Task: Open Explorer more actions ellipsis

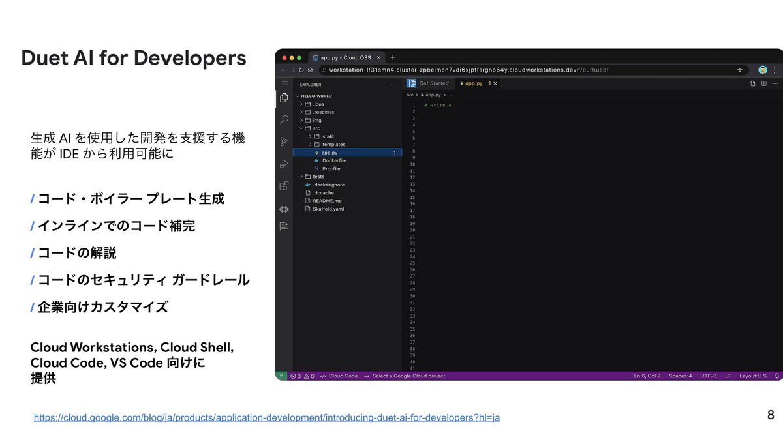Action: tap(393, 84)
